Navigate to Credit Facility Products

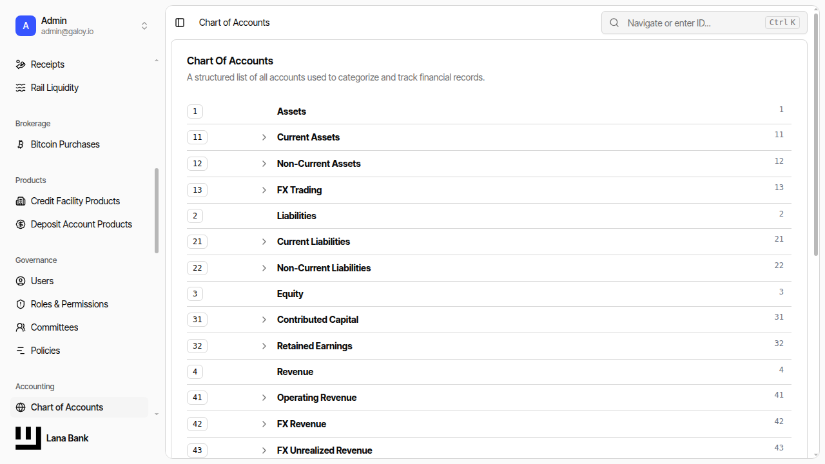(79, 201)
